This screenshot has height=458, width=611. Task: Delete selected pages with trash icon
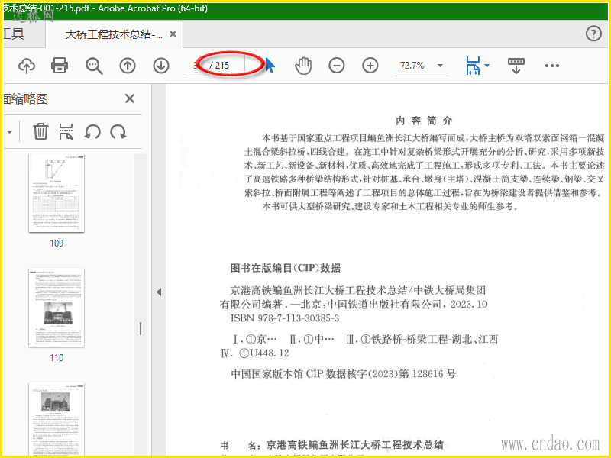40,131
